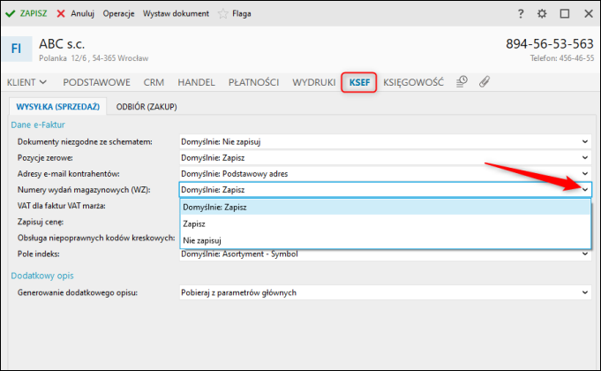Open the Operacje menu button
Screen dimensions: 601x371
117,14
